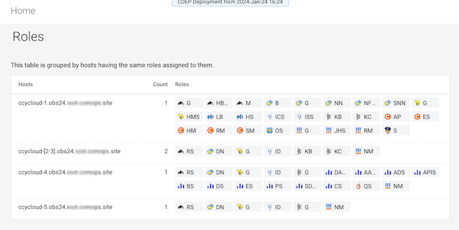Open the HDFS NameNode 'NN' role badge
Screen dimensions: 459x230
336,102
